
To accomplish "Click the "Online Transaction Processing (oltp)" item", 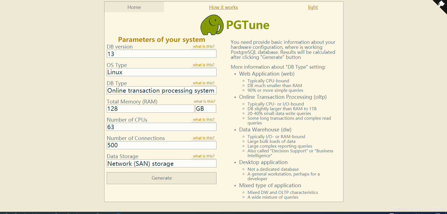I will (x=283, y=97).
